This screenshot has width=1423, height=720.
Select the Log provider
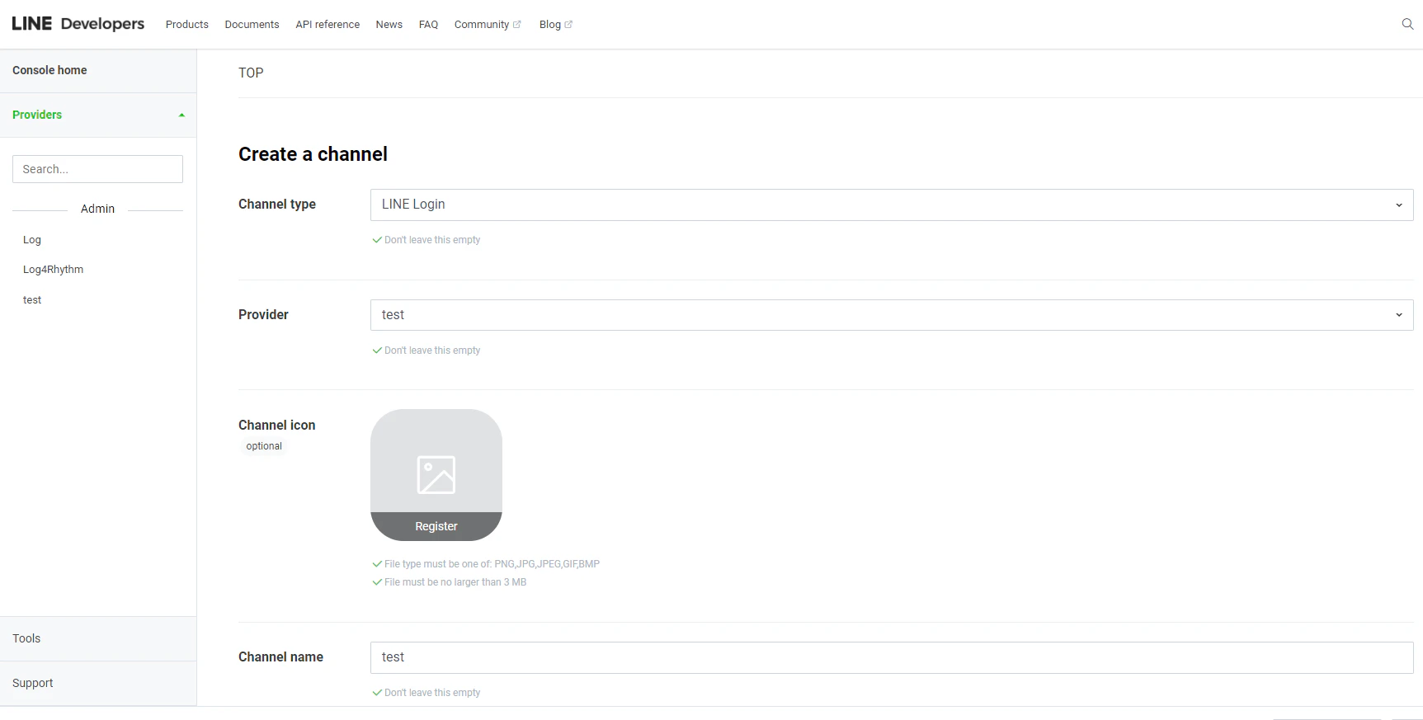[x=32, y=240]
